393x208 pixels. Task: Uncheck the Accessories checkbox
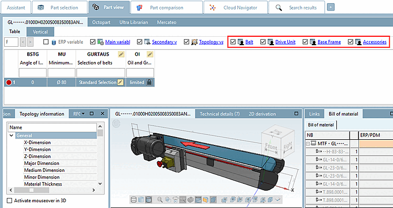[x=351, y=42]
